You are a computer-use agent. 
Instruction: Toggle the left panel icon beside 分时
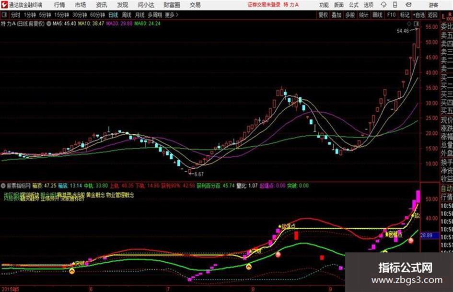pos(4,14)
